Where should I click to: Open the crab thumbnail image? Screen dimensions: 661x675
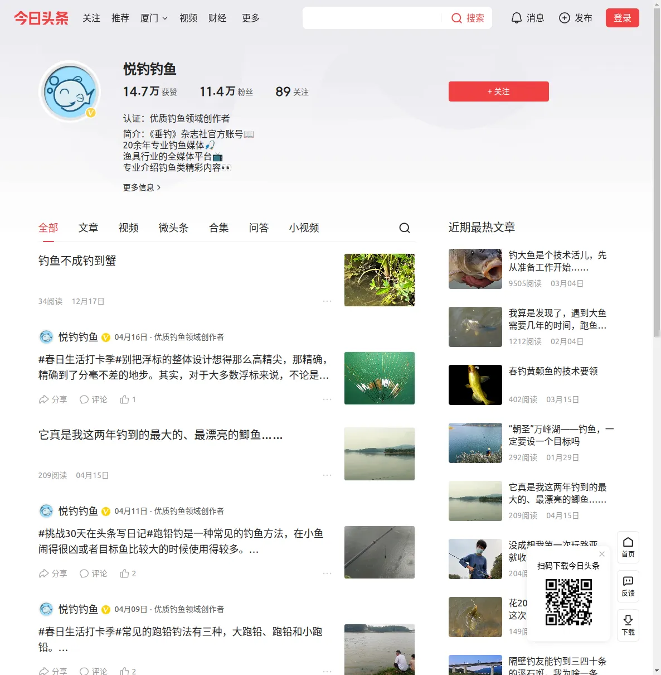(380, 280)
